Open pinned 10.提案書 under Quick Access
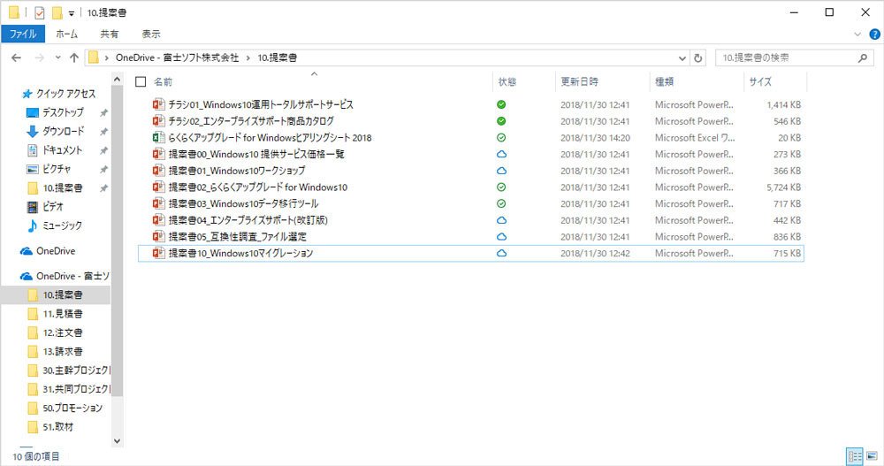 (62, 187)
